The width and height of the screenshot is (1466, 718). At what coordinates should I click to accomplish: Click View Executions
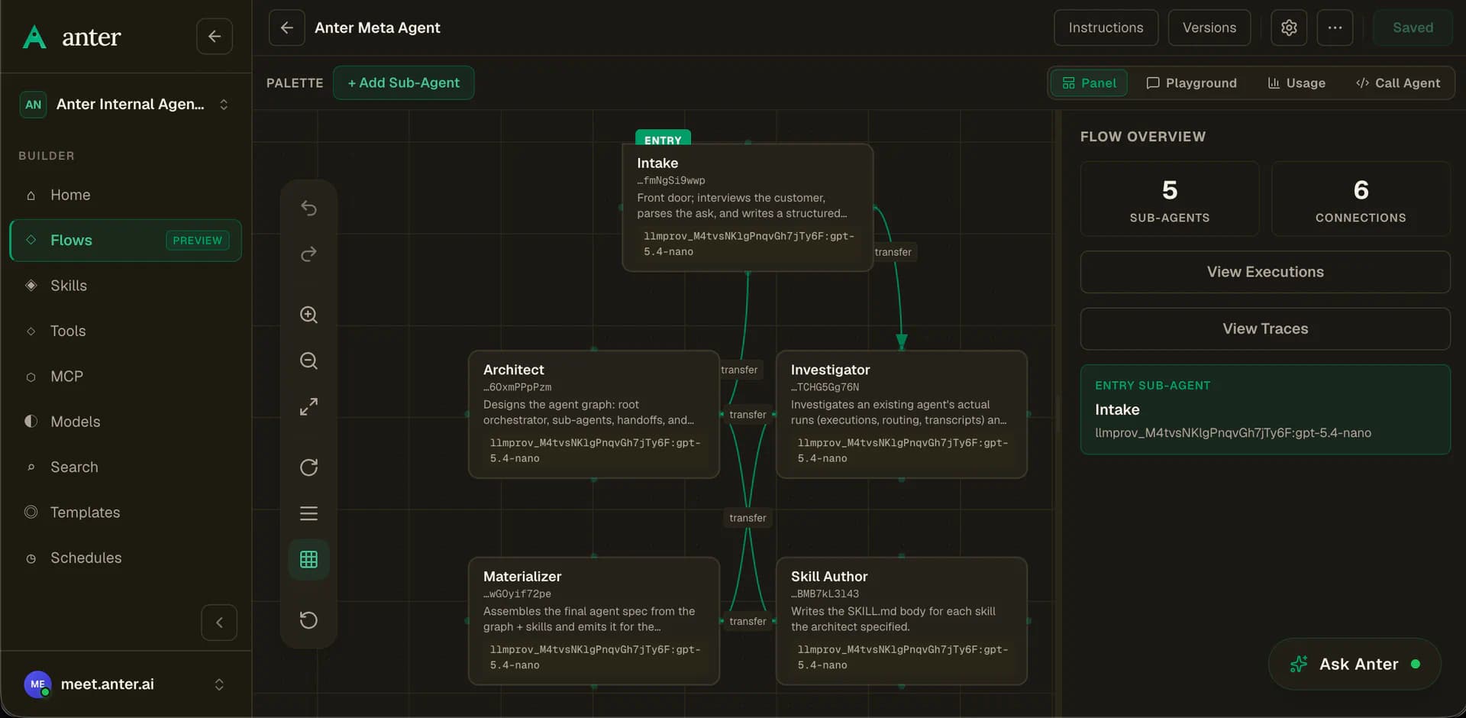[1265, 272]
